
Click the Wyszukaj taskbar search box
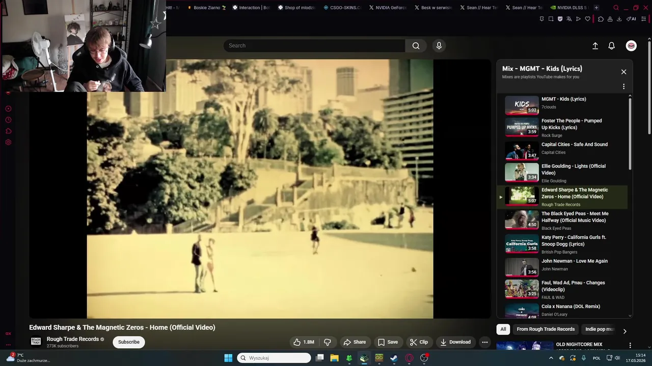click(x=274, y=358)
